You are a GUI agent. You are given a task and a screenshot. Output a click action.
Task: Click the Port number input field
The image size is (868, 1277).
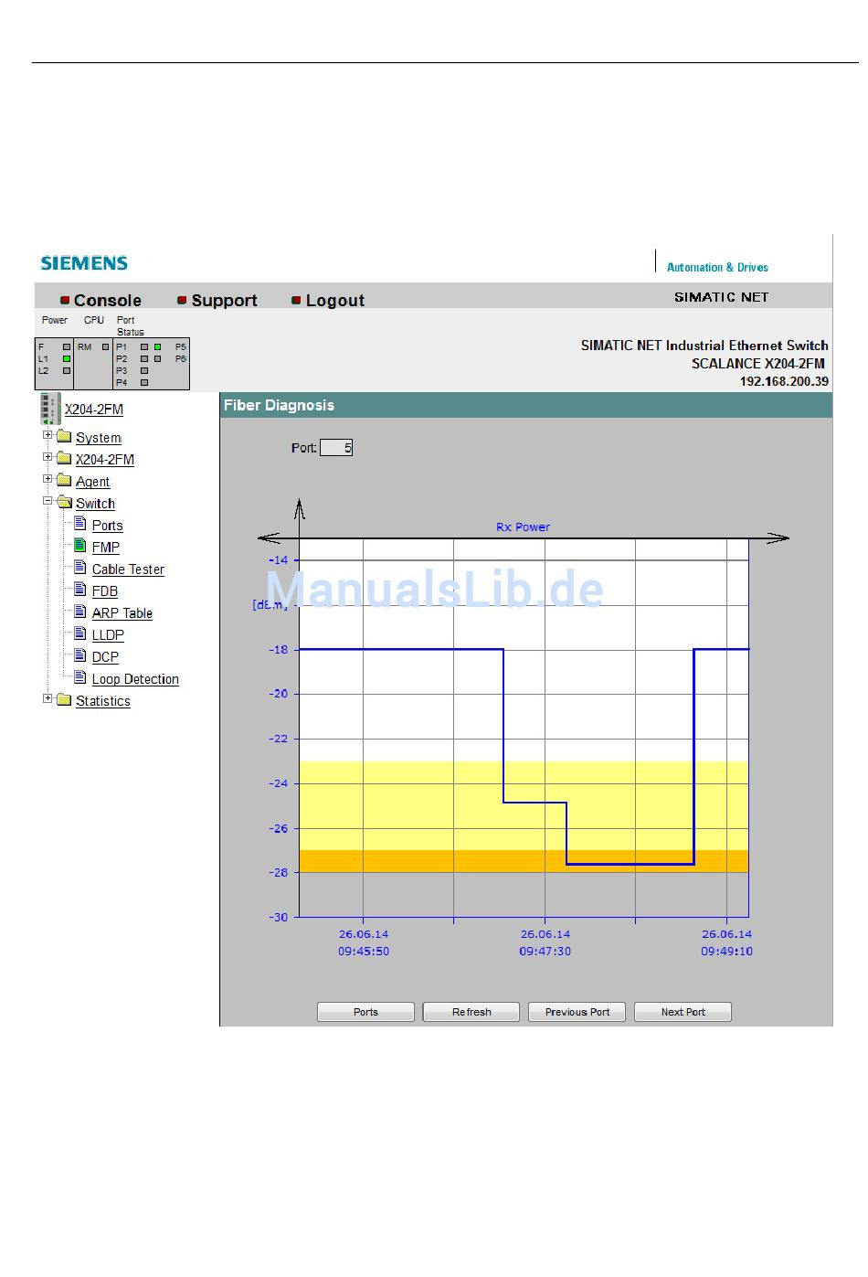pyautogui.click(x=336, y=448)
